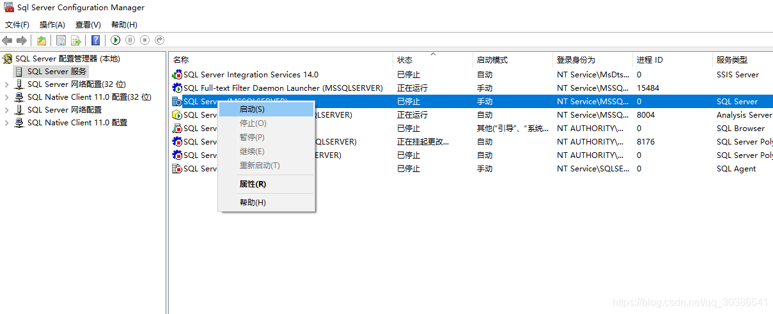Sort by the 登录身份为 column header
The width and height of the screenshot is (773, 314).
593,59
